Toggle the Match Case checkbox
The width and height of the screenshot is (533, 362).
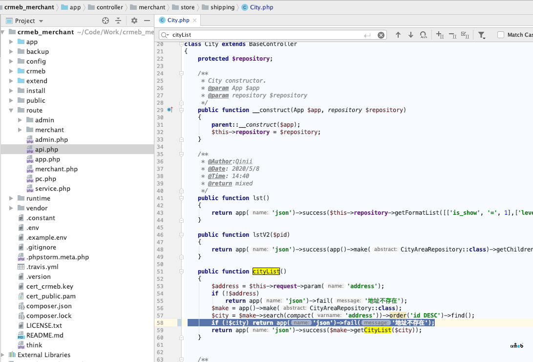click(501, 35)
